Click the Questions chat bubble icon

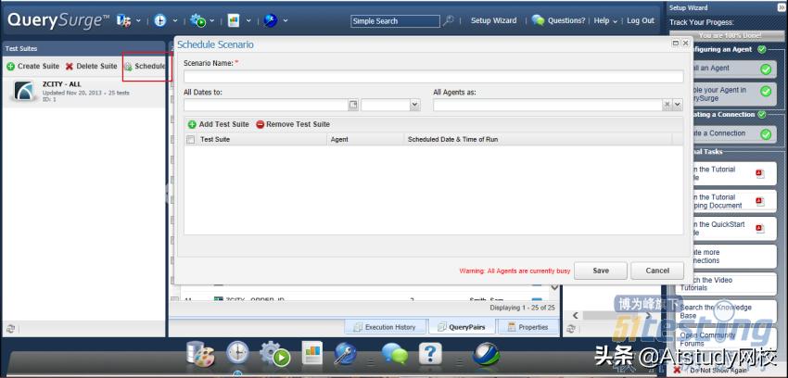[x=539, y=20]
